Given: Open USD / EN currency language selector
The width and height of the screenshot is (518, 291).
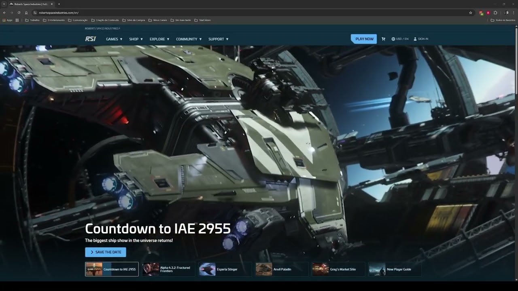Looking at the screenshot, I should coord(400,39).
